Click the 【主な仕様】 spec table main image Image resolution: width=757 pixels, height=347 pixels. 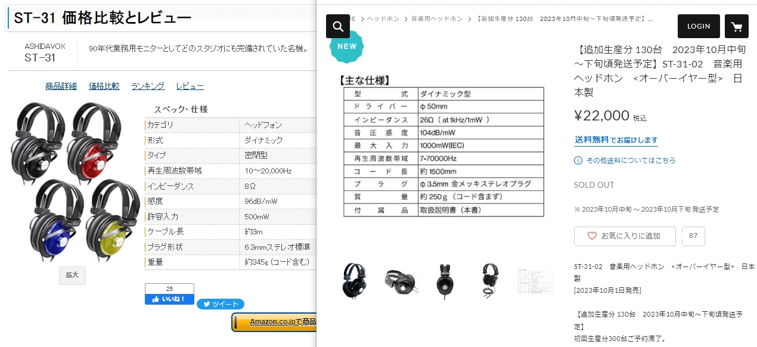tap(443, 146)
